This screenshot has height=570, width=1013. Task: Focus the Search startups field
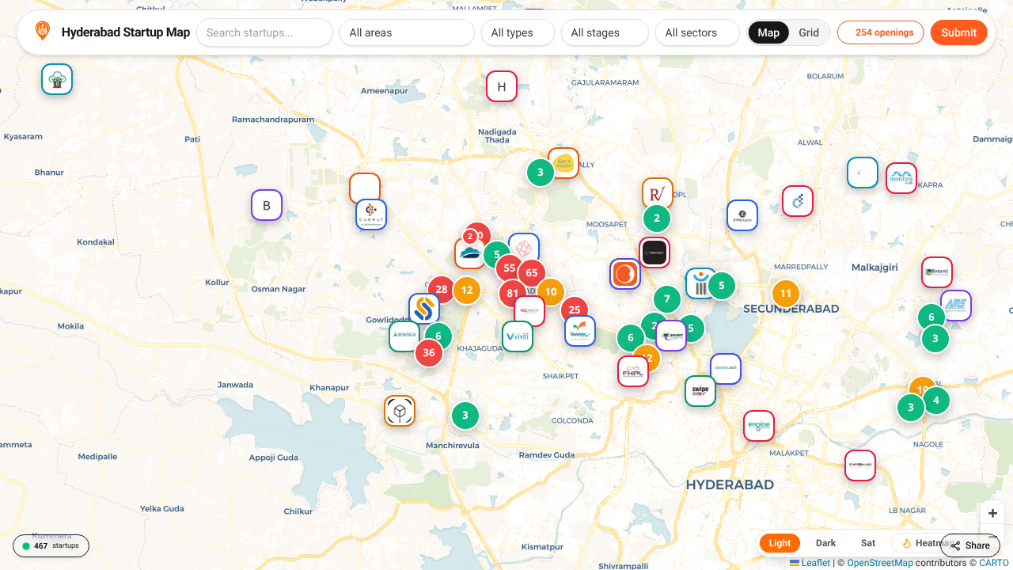point(264,32)
